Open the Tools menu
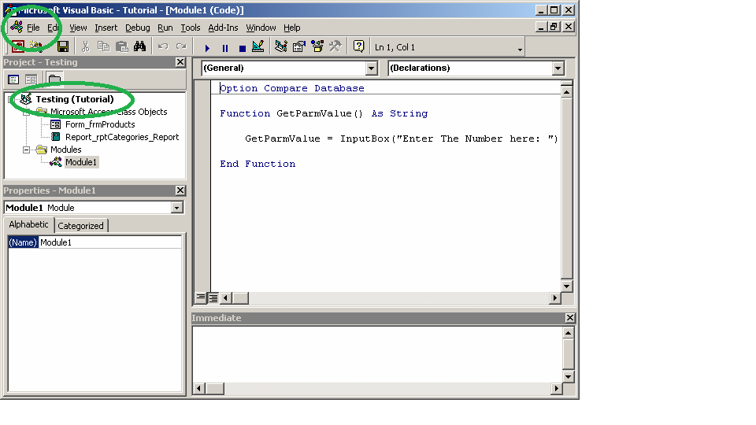 pos(191,28)
